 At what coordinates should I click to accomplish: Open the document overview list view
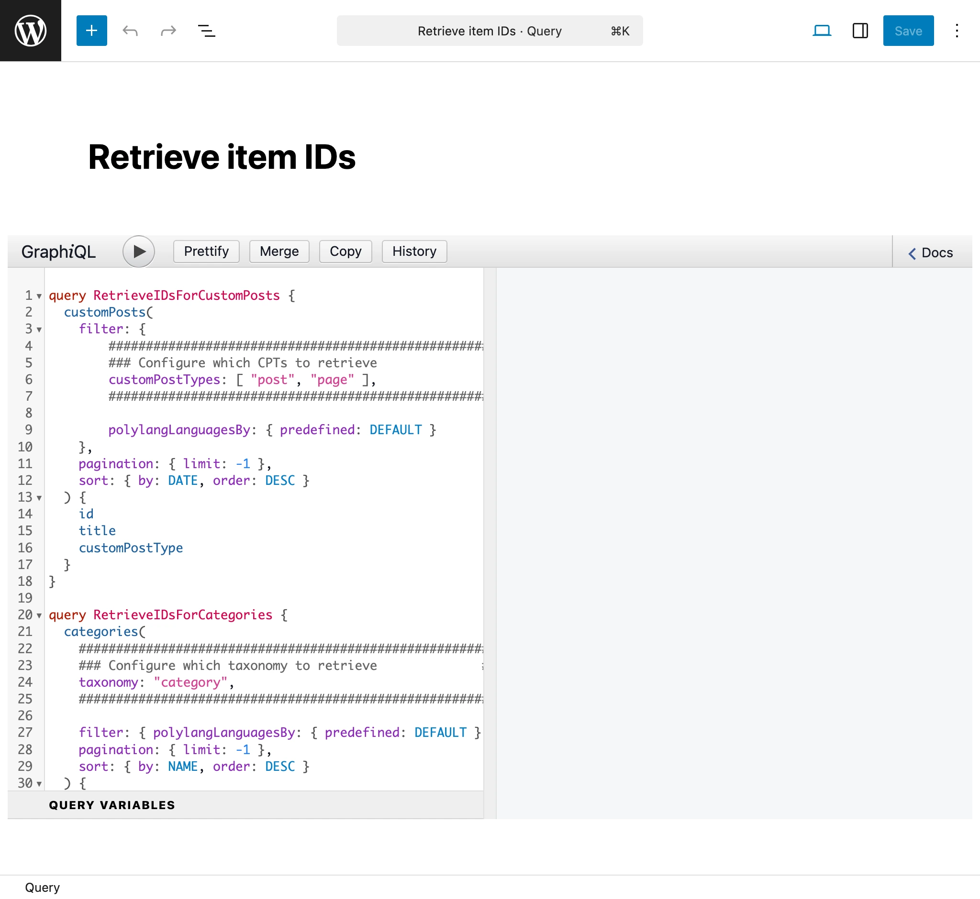pyautogui.click(x=206, y=31)
